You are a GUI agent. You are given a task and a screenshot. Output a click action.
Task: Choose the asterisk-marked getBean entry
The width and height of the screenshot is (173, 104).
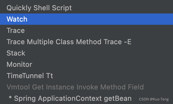coord(86,98)
